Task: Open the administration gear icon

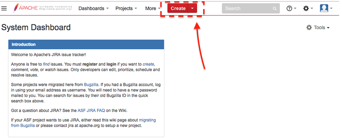Action: (306, 9)
